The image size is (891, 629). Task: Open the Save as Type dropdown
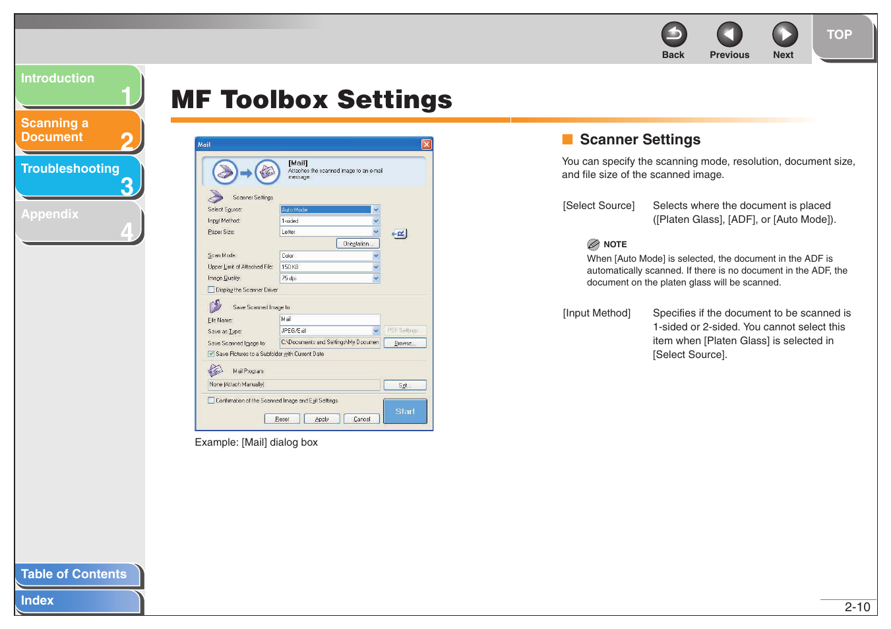click(376, 331)
